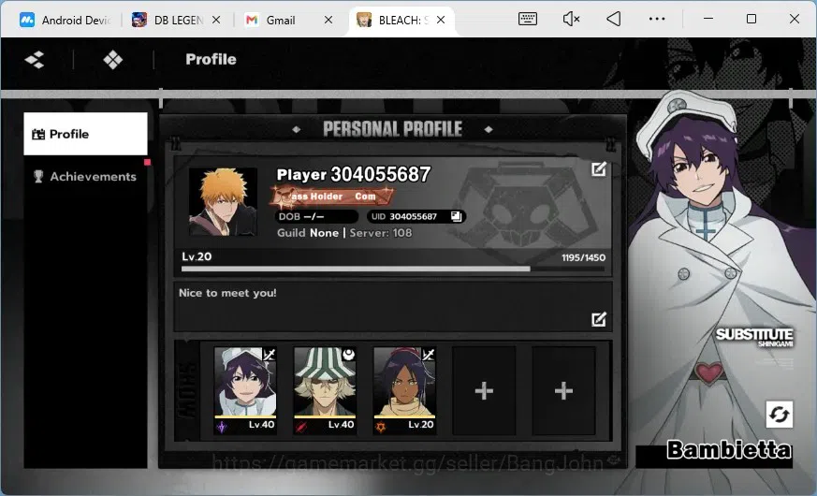The image size is (817, 496).
Task: Click the Player 304055687 name
Action: 354,175
